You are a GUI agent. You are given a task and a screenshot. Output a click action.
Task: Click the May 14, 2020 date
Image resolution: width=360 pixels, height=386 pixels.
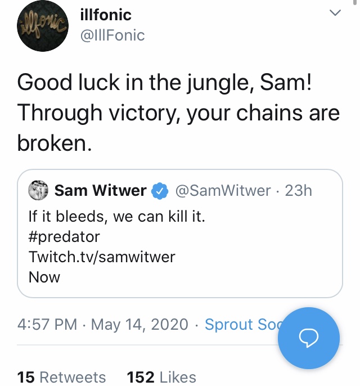(139, 325)
